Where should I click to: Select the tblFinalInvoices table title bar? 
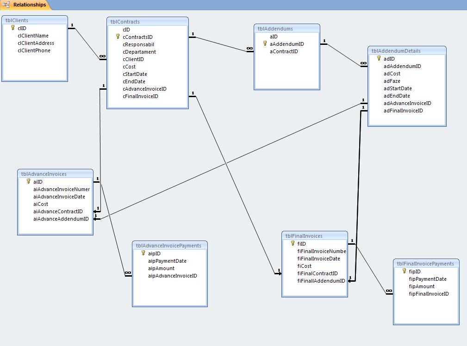(315, 236)
